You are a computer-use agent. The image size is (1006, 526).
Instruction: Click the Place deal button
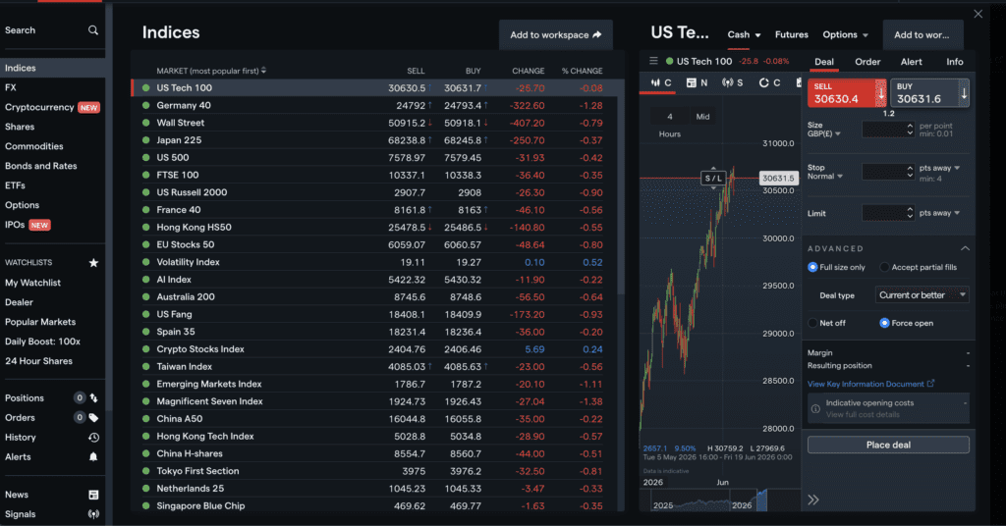[888, 445]
